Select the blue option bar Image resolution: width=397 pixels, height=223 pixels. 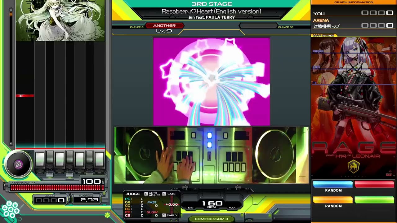pyautogui.click(x=332, y=184)
